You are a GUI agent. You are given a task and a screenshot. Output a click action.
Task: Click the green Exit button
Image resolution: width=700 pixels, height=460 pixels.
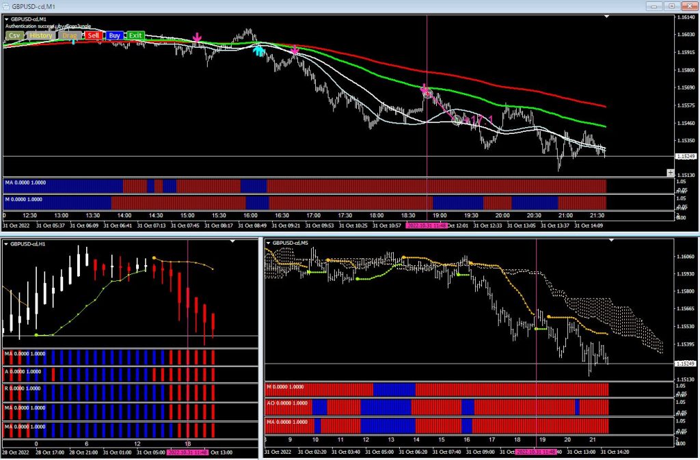135,36
